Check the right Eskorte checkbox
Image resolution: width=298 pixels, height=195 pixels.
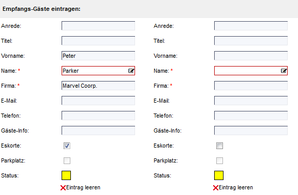point(219,145)
